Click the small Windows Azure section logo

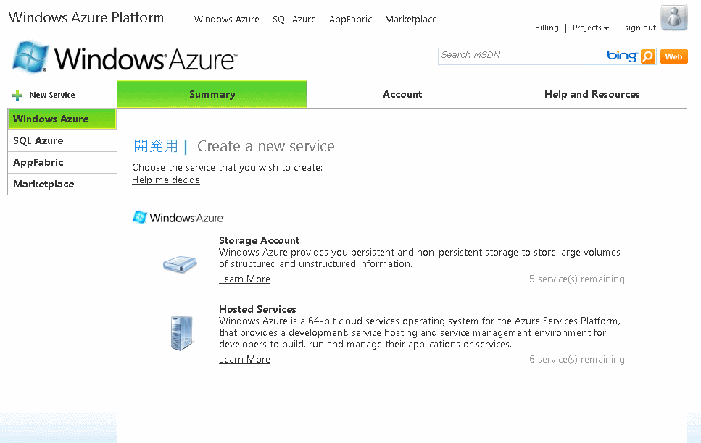click(x=178, y=217)
